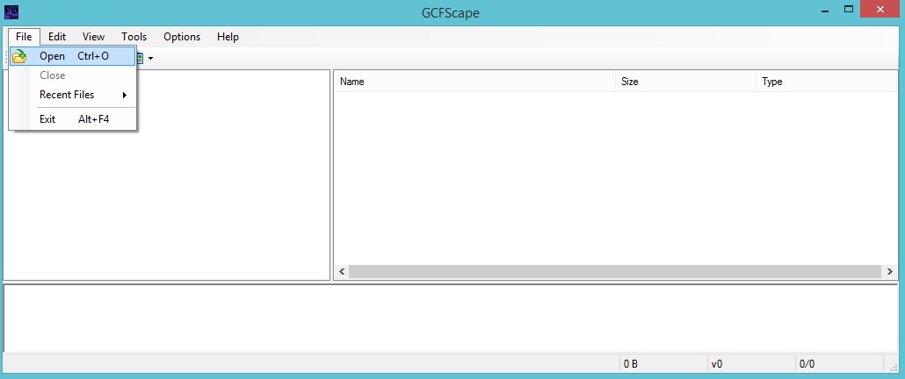The width and height of the screenshot is (905, 379).
Task: Sort the list by the Type column
Action: click(826, 82)
